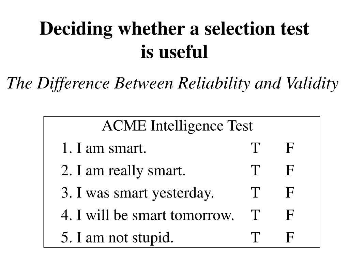Click the statement '1. I am smart.'
This screenshot has width=349, height=262.
click(x=104, y=148)
